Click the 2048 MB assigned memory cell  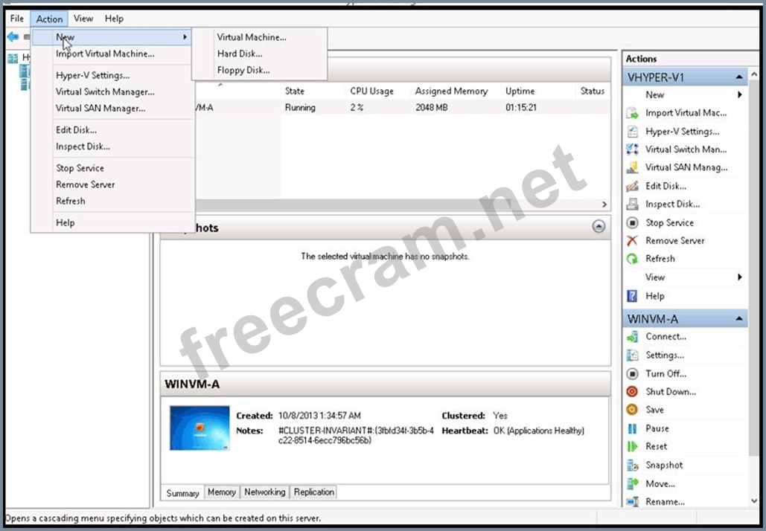coord(431,108)
